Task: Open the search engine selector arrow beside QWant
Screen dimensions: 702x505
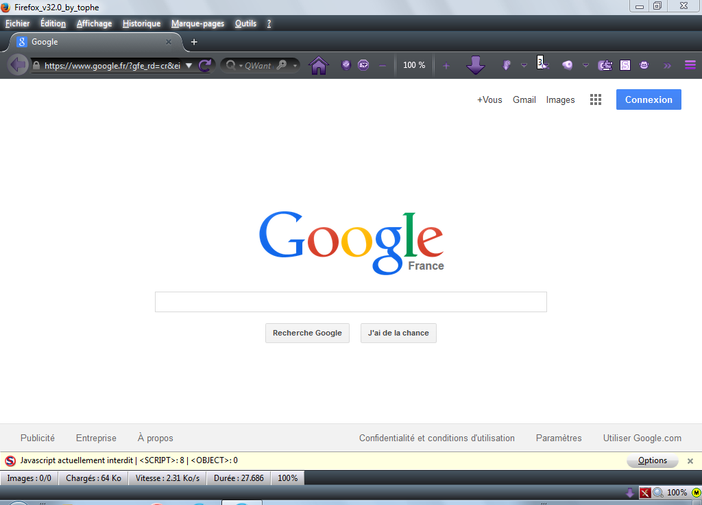Action: coord(241,66)
